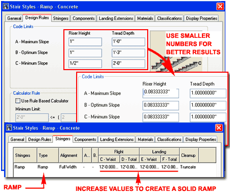Enable Use Rule Based Calculator checkbox

click(x=18, y=101)
